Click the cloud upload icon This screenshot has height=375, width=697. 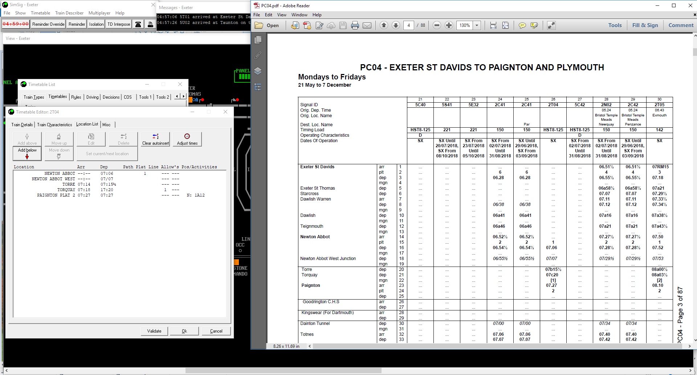(x=331, y=25)
